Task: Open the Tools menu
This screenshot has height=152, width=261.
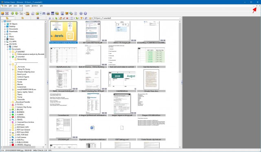Action: pos(21,6)
